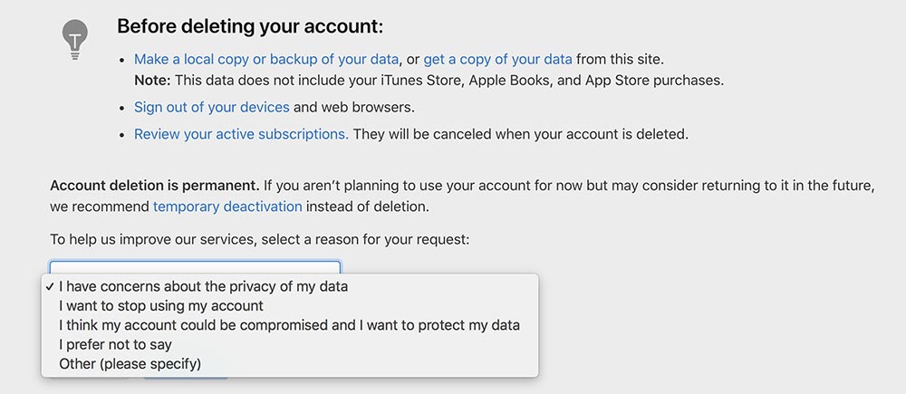Follow the 'temporary deactivation' link
This screenshot has height=394, width=906.
tap(227, 207)
